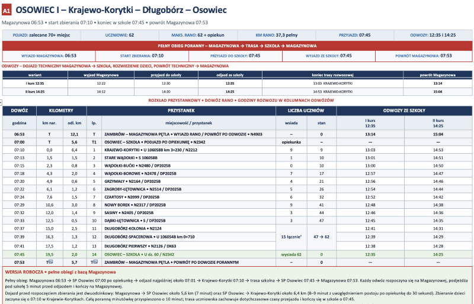Select the KRAJEWO-KORYTKI stop row
This screenshot has height=304, width=474.
[x=238, y=150]
